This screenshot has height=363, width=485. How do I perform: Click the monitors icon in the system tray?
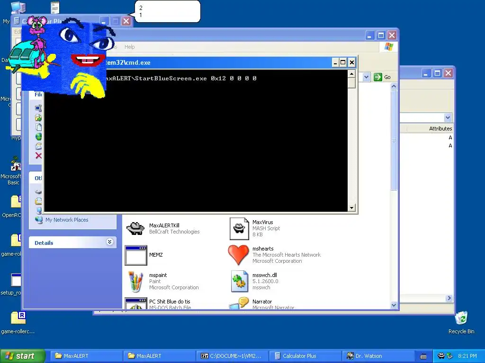pos(449,356)
